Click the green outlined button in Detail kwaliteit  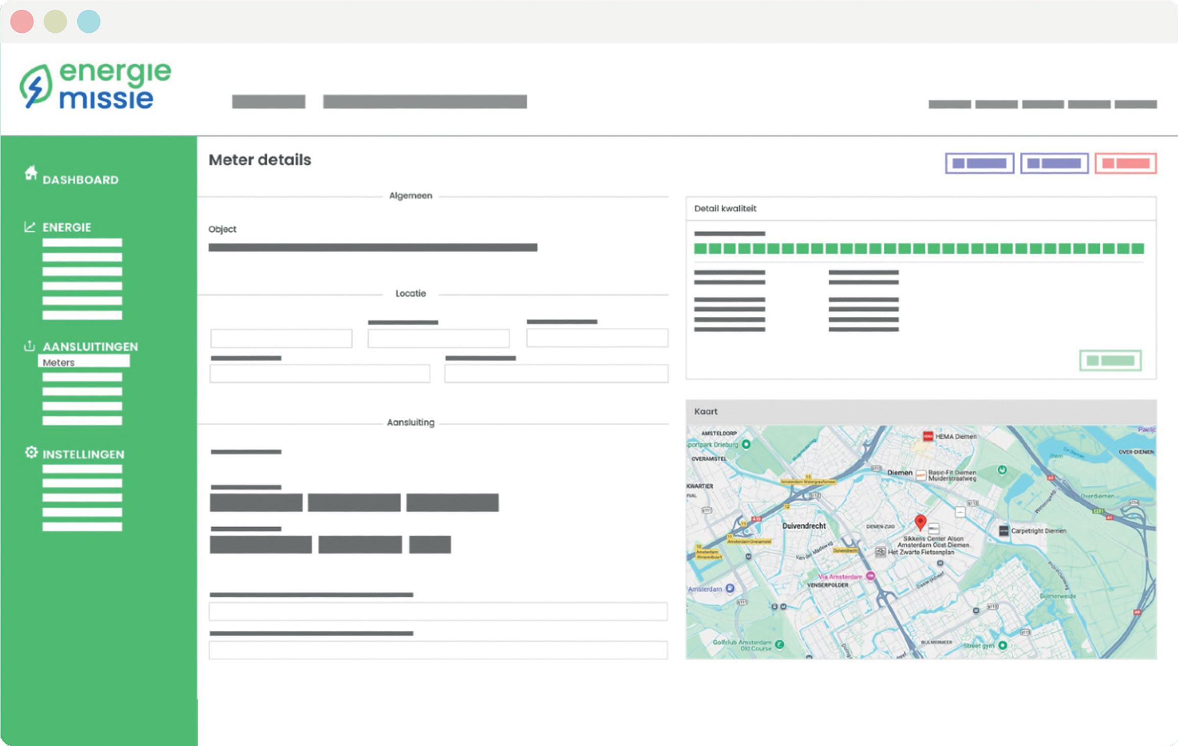1110,360
